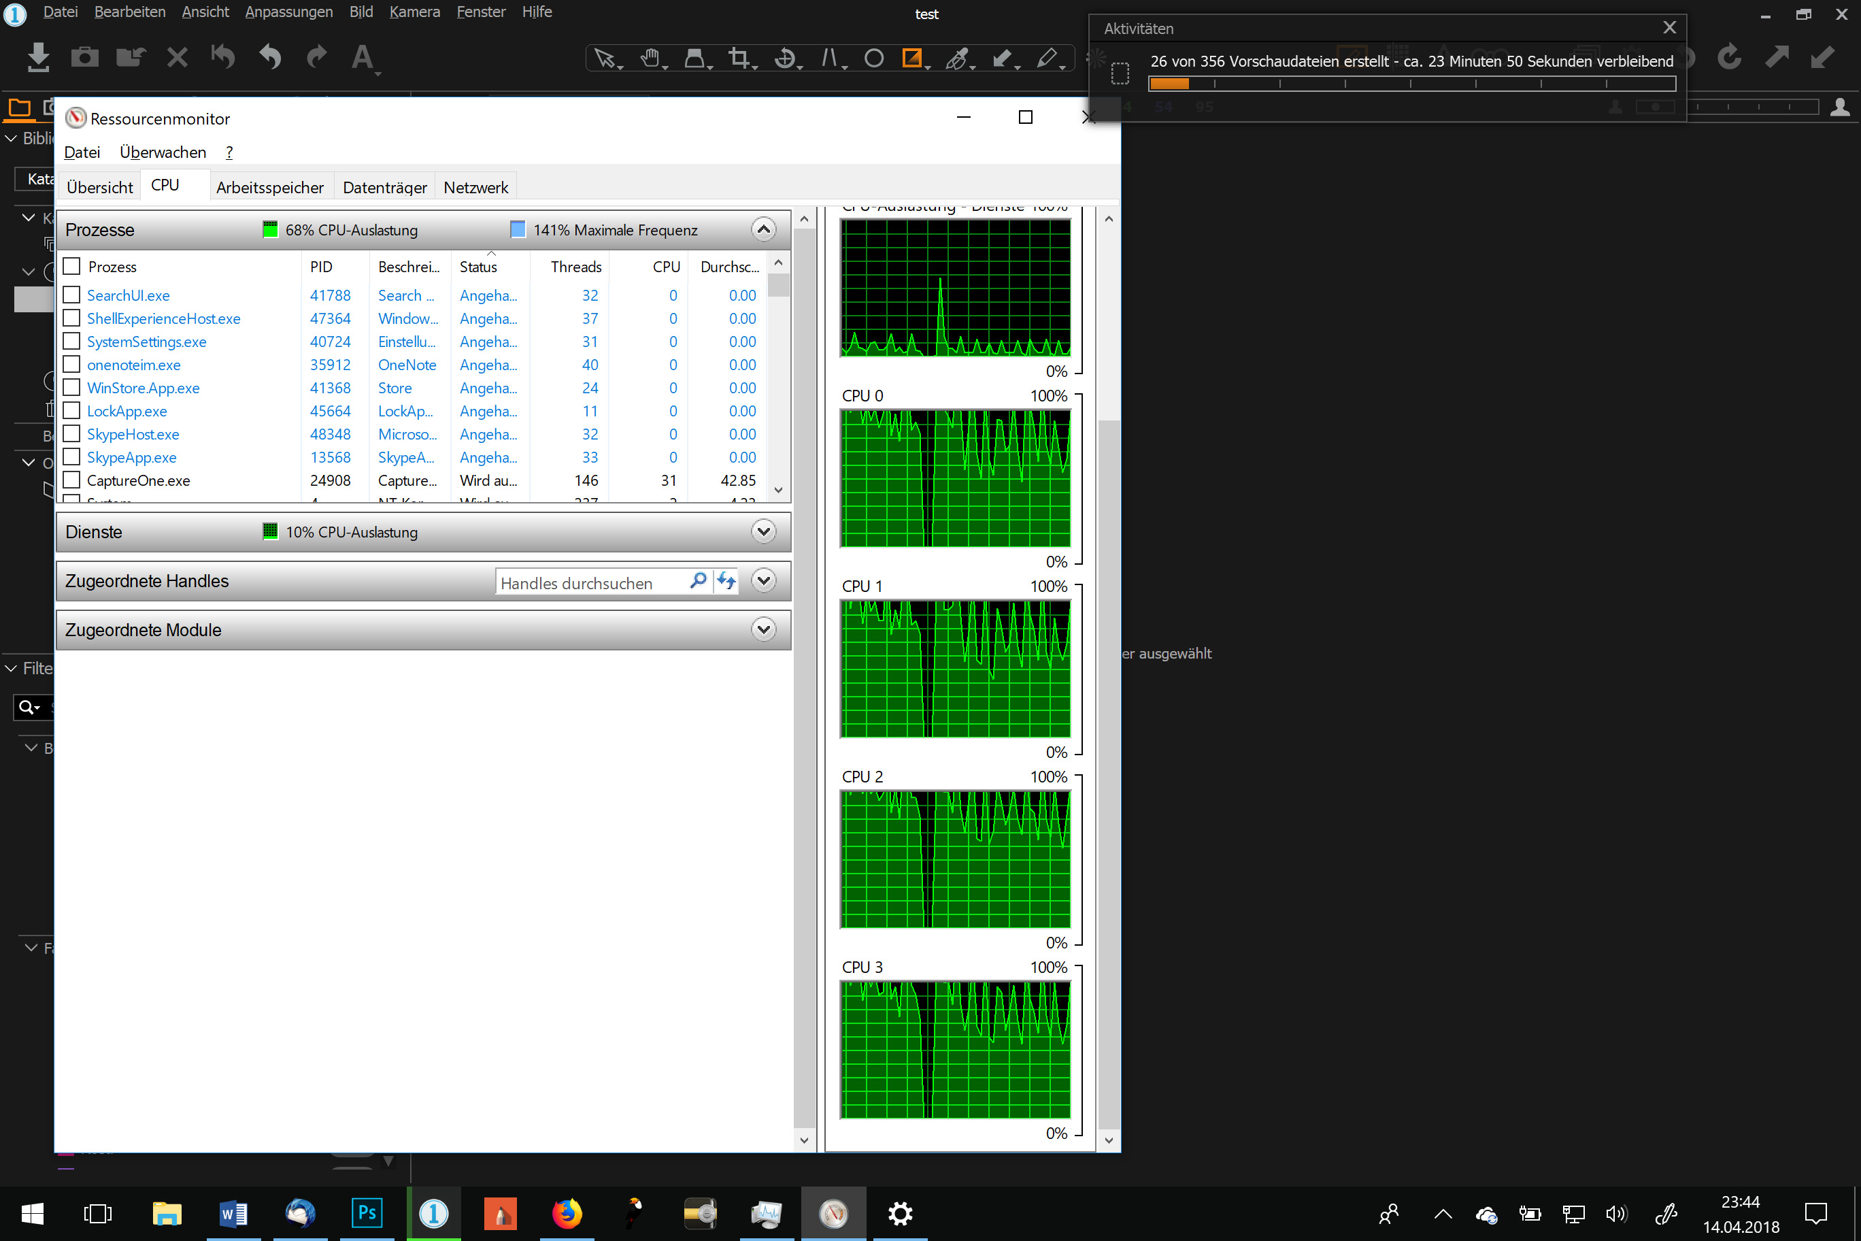1861x1241 pixels.
Task: Click the Handles search magnifier icon
Action: point(698,582)
